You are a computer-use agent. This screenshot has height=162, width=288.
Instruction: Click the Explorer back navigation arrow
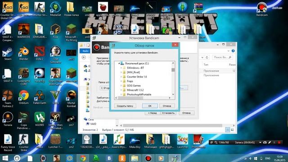[x=84, y=58]
